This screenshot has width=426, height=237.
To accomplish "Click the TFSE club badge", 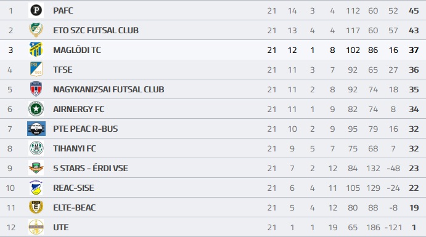I will [x=36, y=70].
